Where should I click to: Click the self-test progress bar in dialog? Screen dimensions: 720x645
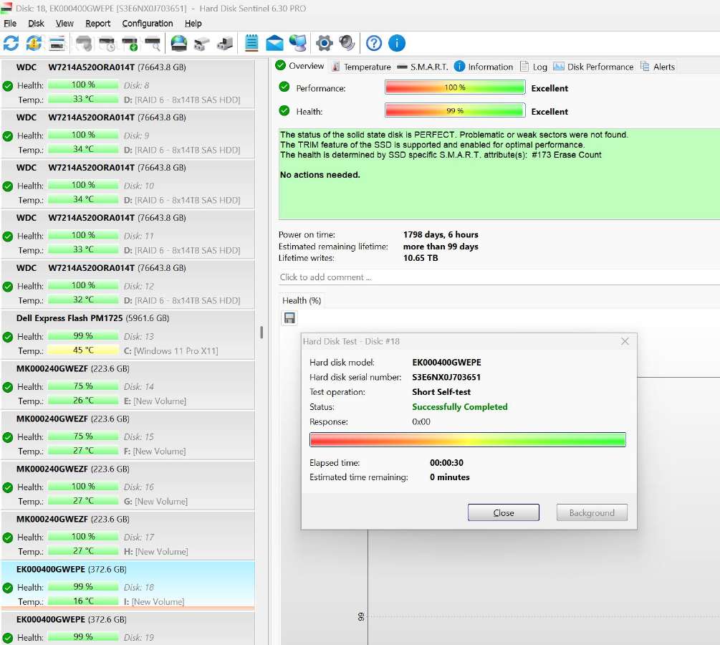467,439
